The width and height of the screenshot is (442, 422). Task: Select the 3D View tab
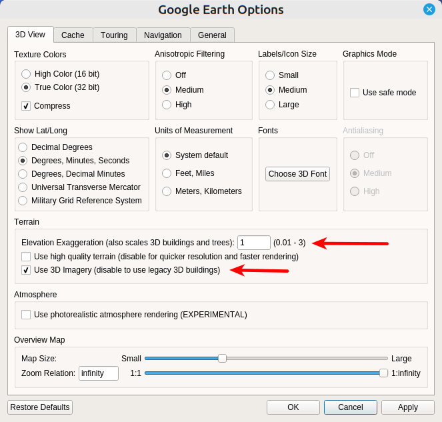coord(31,35)
